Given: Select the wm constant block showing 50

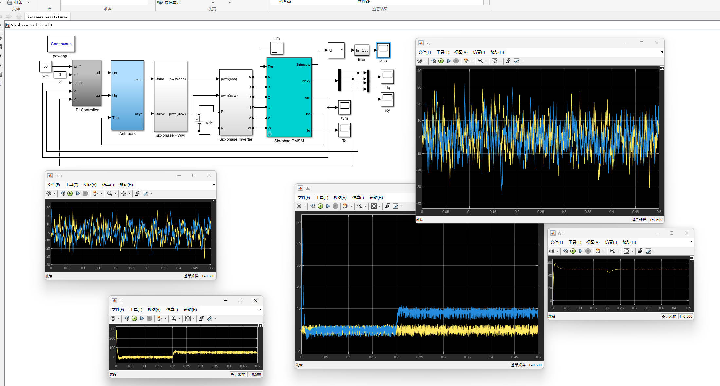Looking at the screenshot, I should click(46, 66).
